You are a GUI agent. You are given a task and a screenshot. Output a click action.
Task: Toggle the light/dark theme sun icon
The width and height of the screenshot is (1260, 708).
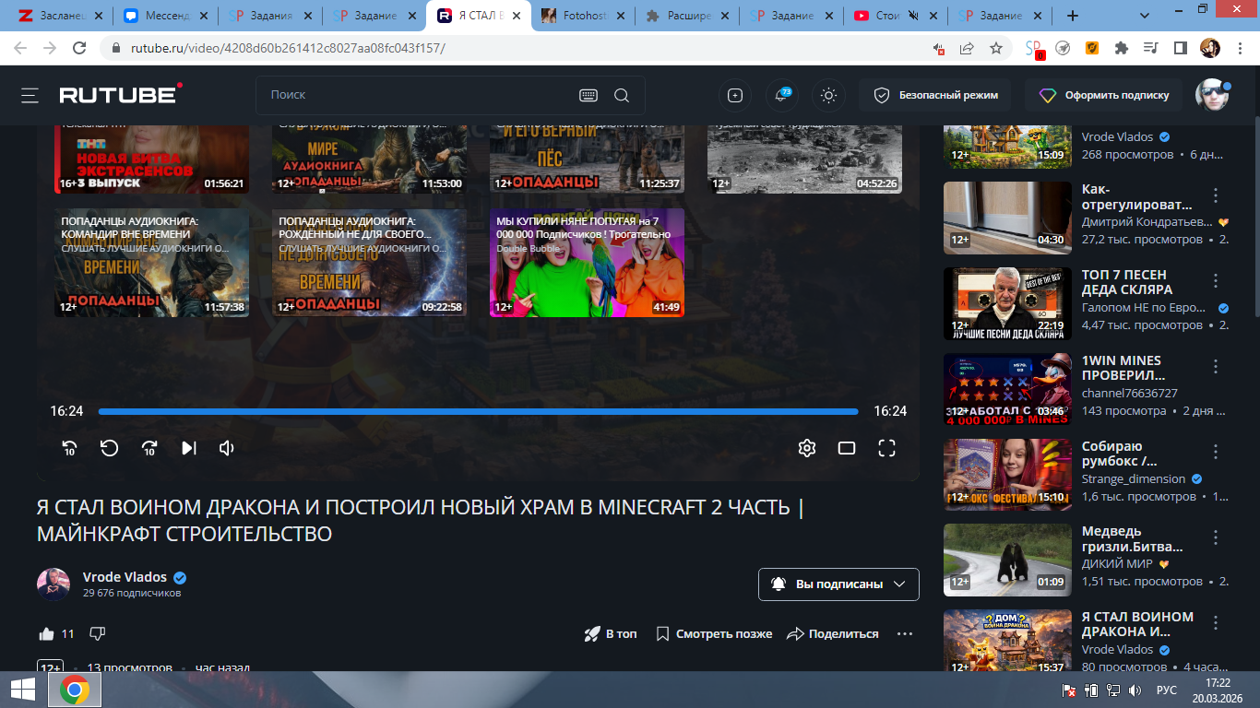(828, 95)
